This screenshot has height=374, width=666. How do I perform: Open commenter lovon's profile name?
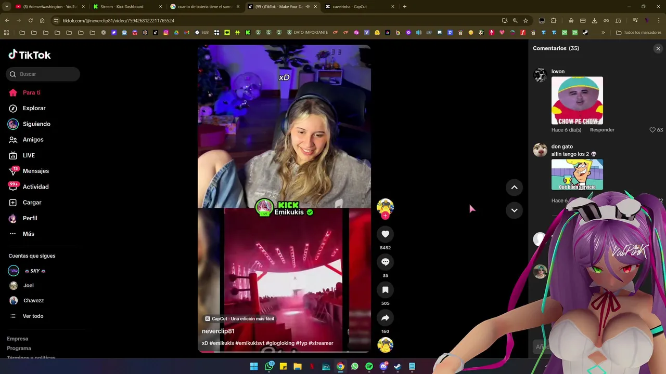tap(558, 72)
